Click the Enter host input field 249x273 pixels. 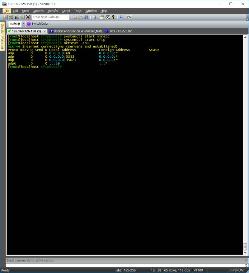[50, 17]
